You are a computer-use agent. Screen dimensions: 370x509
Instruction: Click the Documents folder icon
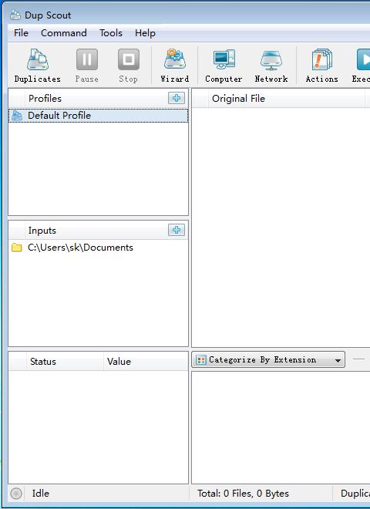click(x=16, y=248)
